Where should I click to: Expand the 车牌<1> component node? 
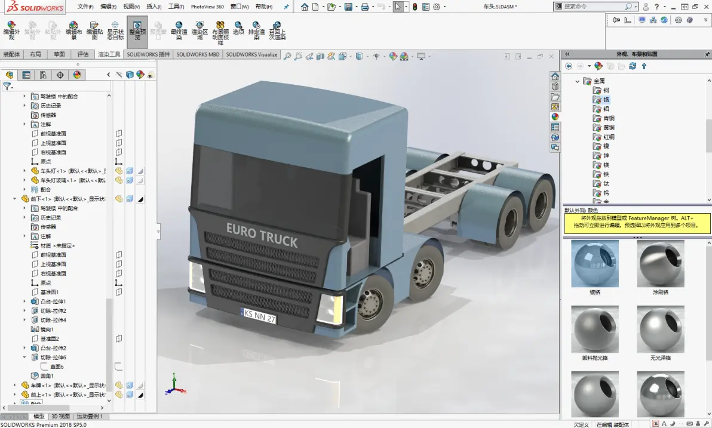(x=15, y=386)
